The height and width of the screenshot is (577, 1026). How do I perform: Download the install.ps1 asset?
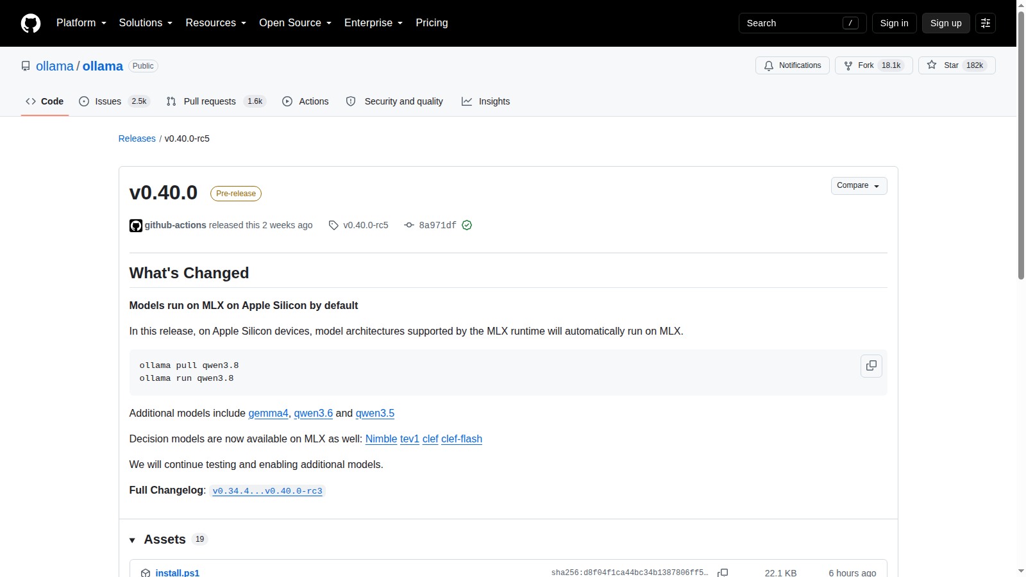tap(178, 573)
